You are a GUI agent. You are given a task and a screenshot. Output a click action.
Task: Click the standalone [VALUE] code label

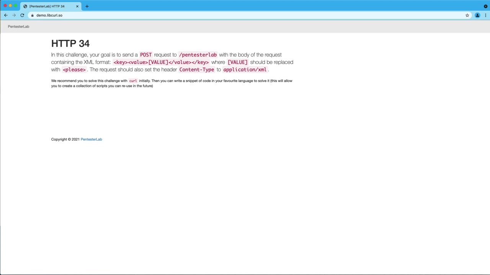[x=238, y=62]
